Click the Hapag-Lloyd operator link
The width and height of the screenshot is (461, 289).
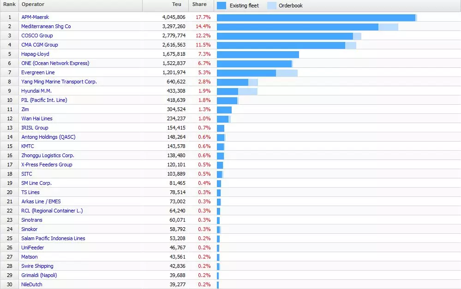pos(35,54)
